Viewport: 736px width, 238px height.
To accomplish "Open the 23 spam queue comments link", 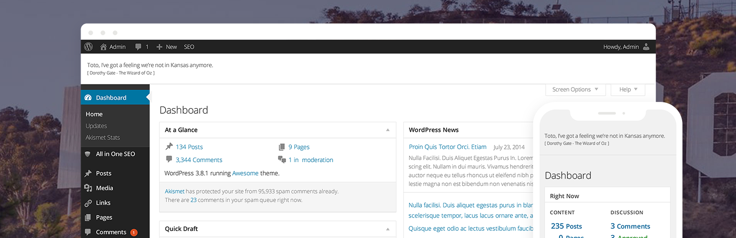I will (x=194, y=200).
